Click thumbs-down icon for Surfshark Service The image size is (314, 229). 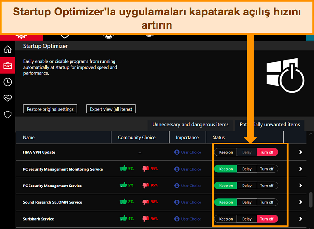pyautogui.click(x=145, y=219)
